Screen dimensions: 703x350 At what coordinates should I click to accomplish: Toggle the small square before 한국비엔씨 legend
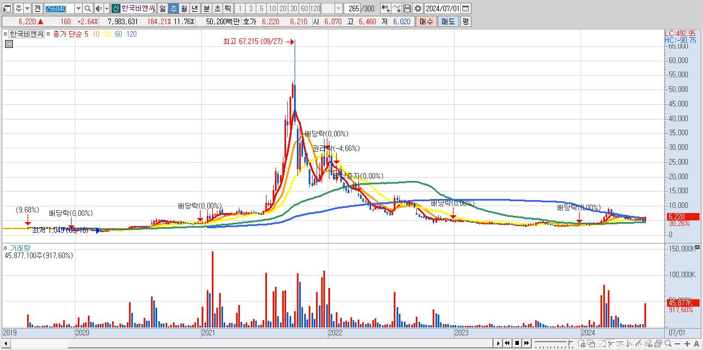click(x=6, y=34)
